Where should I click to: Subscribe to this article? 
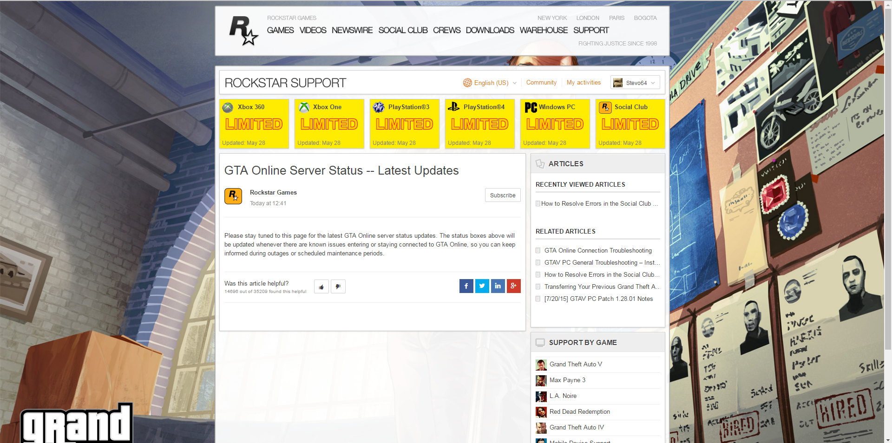point(503,195)
